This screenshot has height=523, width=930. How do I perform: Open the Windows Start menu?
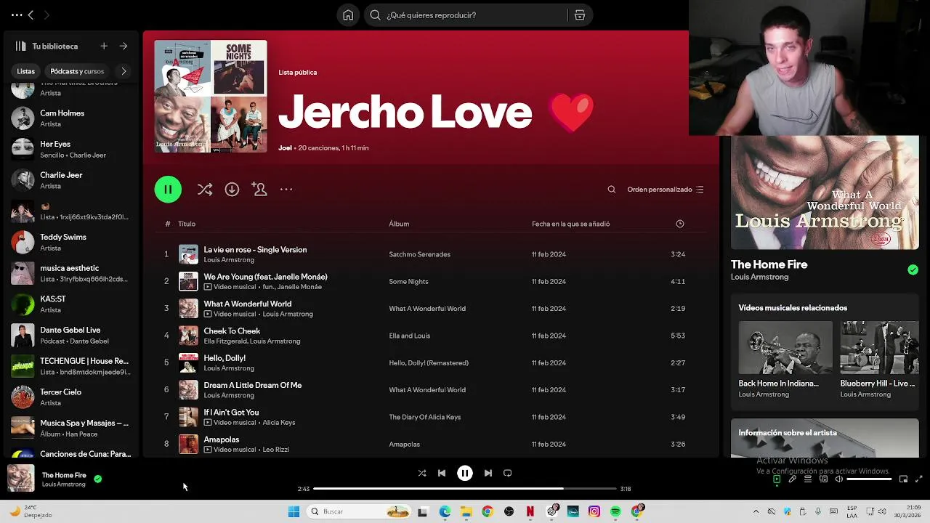pyautogui.click(x=294, y=512)
